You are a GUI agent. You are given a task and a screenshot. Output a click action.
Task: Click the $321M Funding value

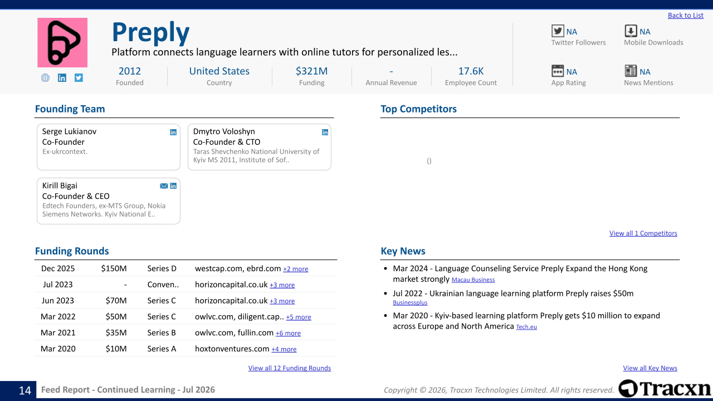point(311,71)
